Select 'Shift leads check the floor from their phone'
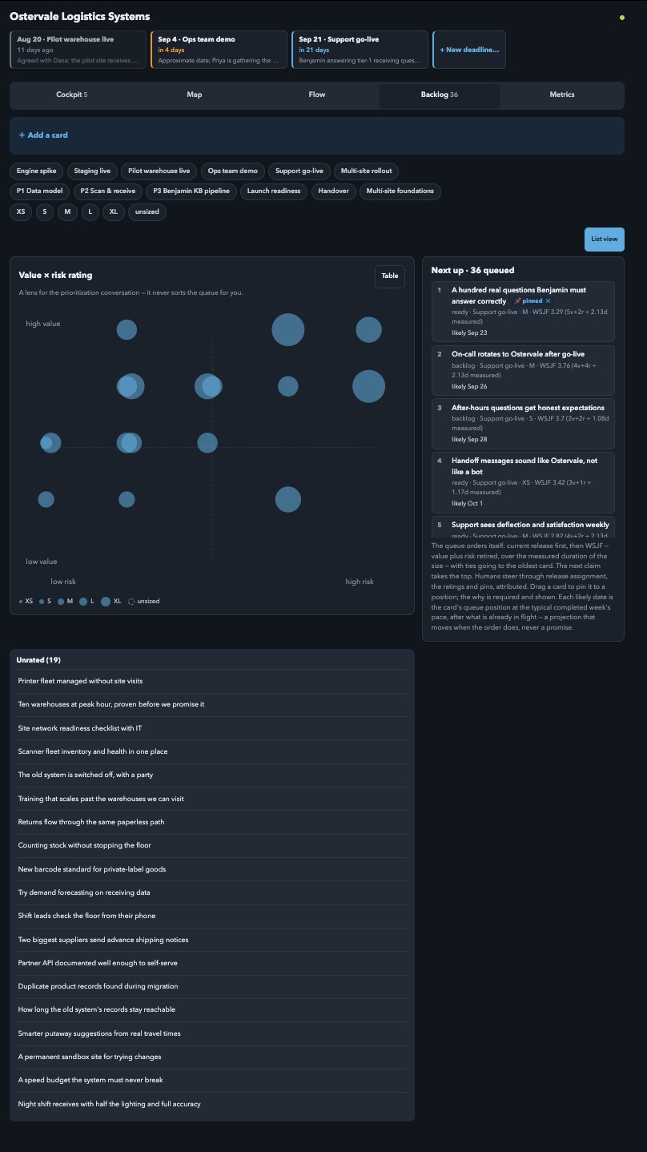 (212, 916)
